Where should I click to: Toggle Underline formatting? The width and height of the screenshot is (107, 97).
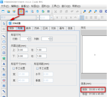pyautogui.click(x=66, y=18)
